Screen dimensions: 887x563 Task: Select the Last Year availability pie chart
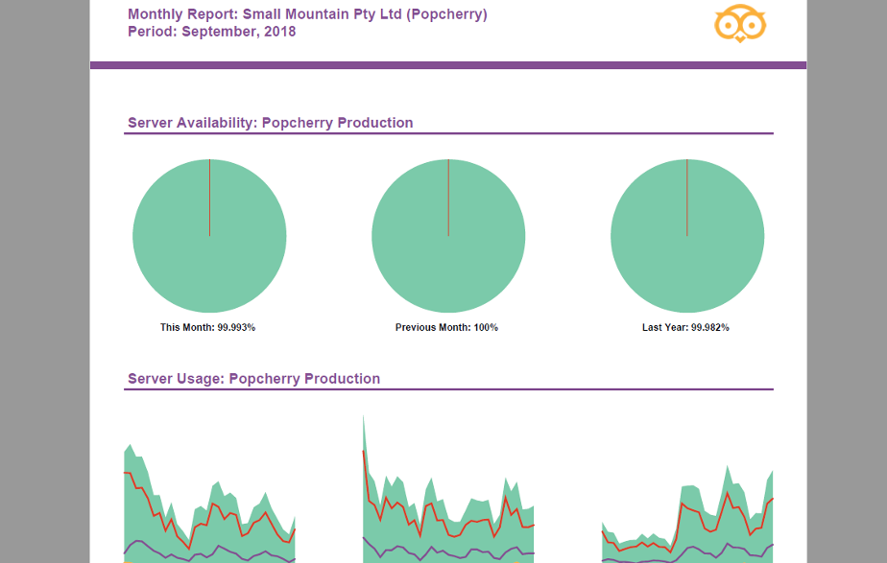[687, 235]
